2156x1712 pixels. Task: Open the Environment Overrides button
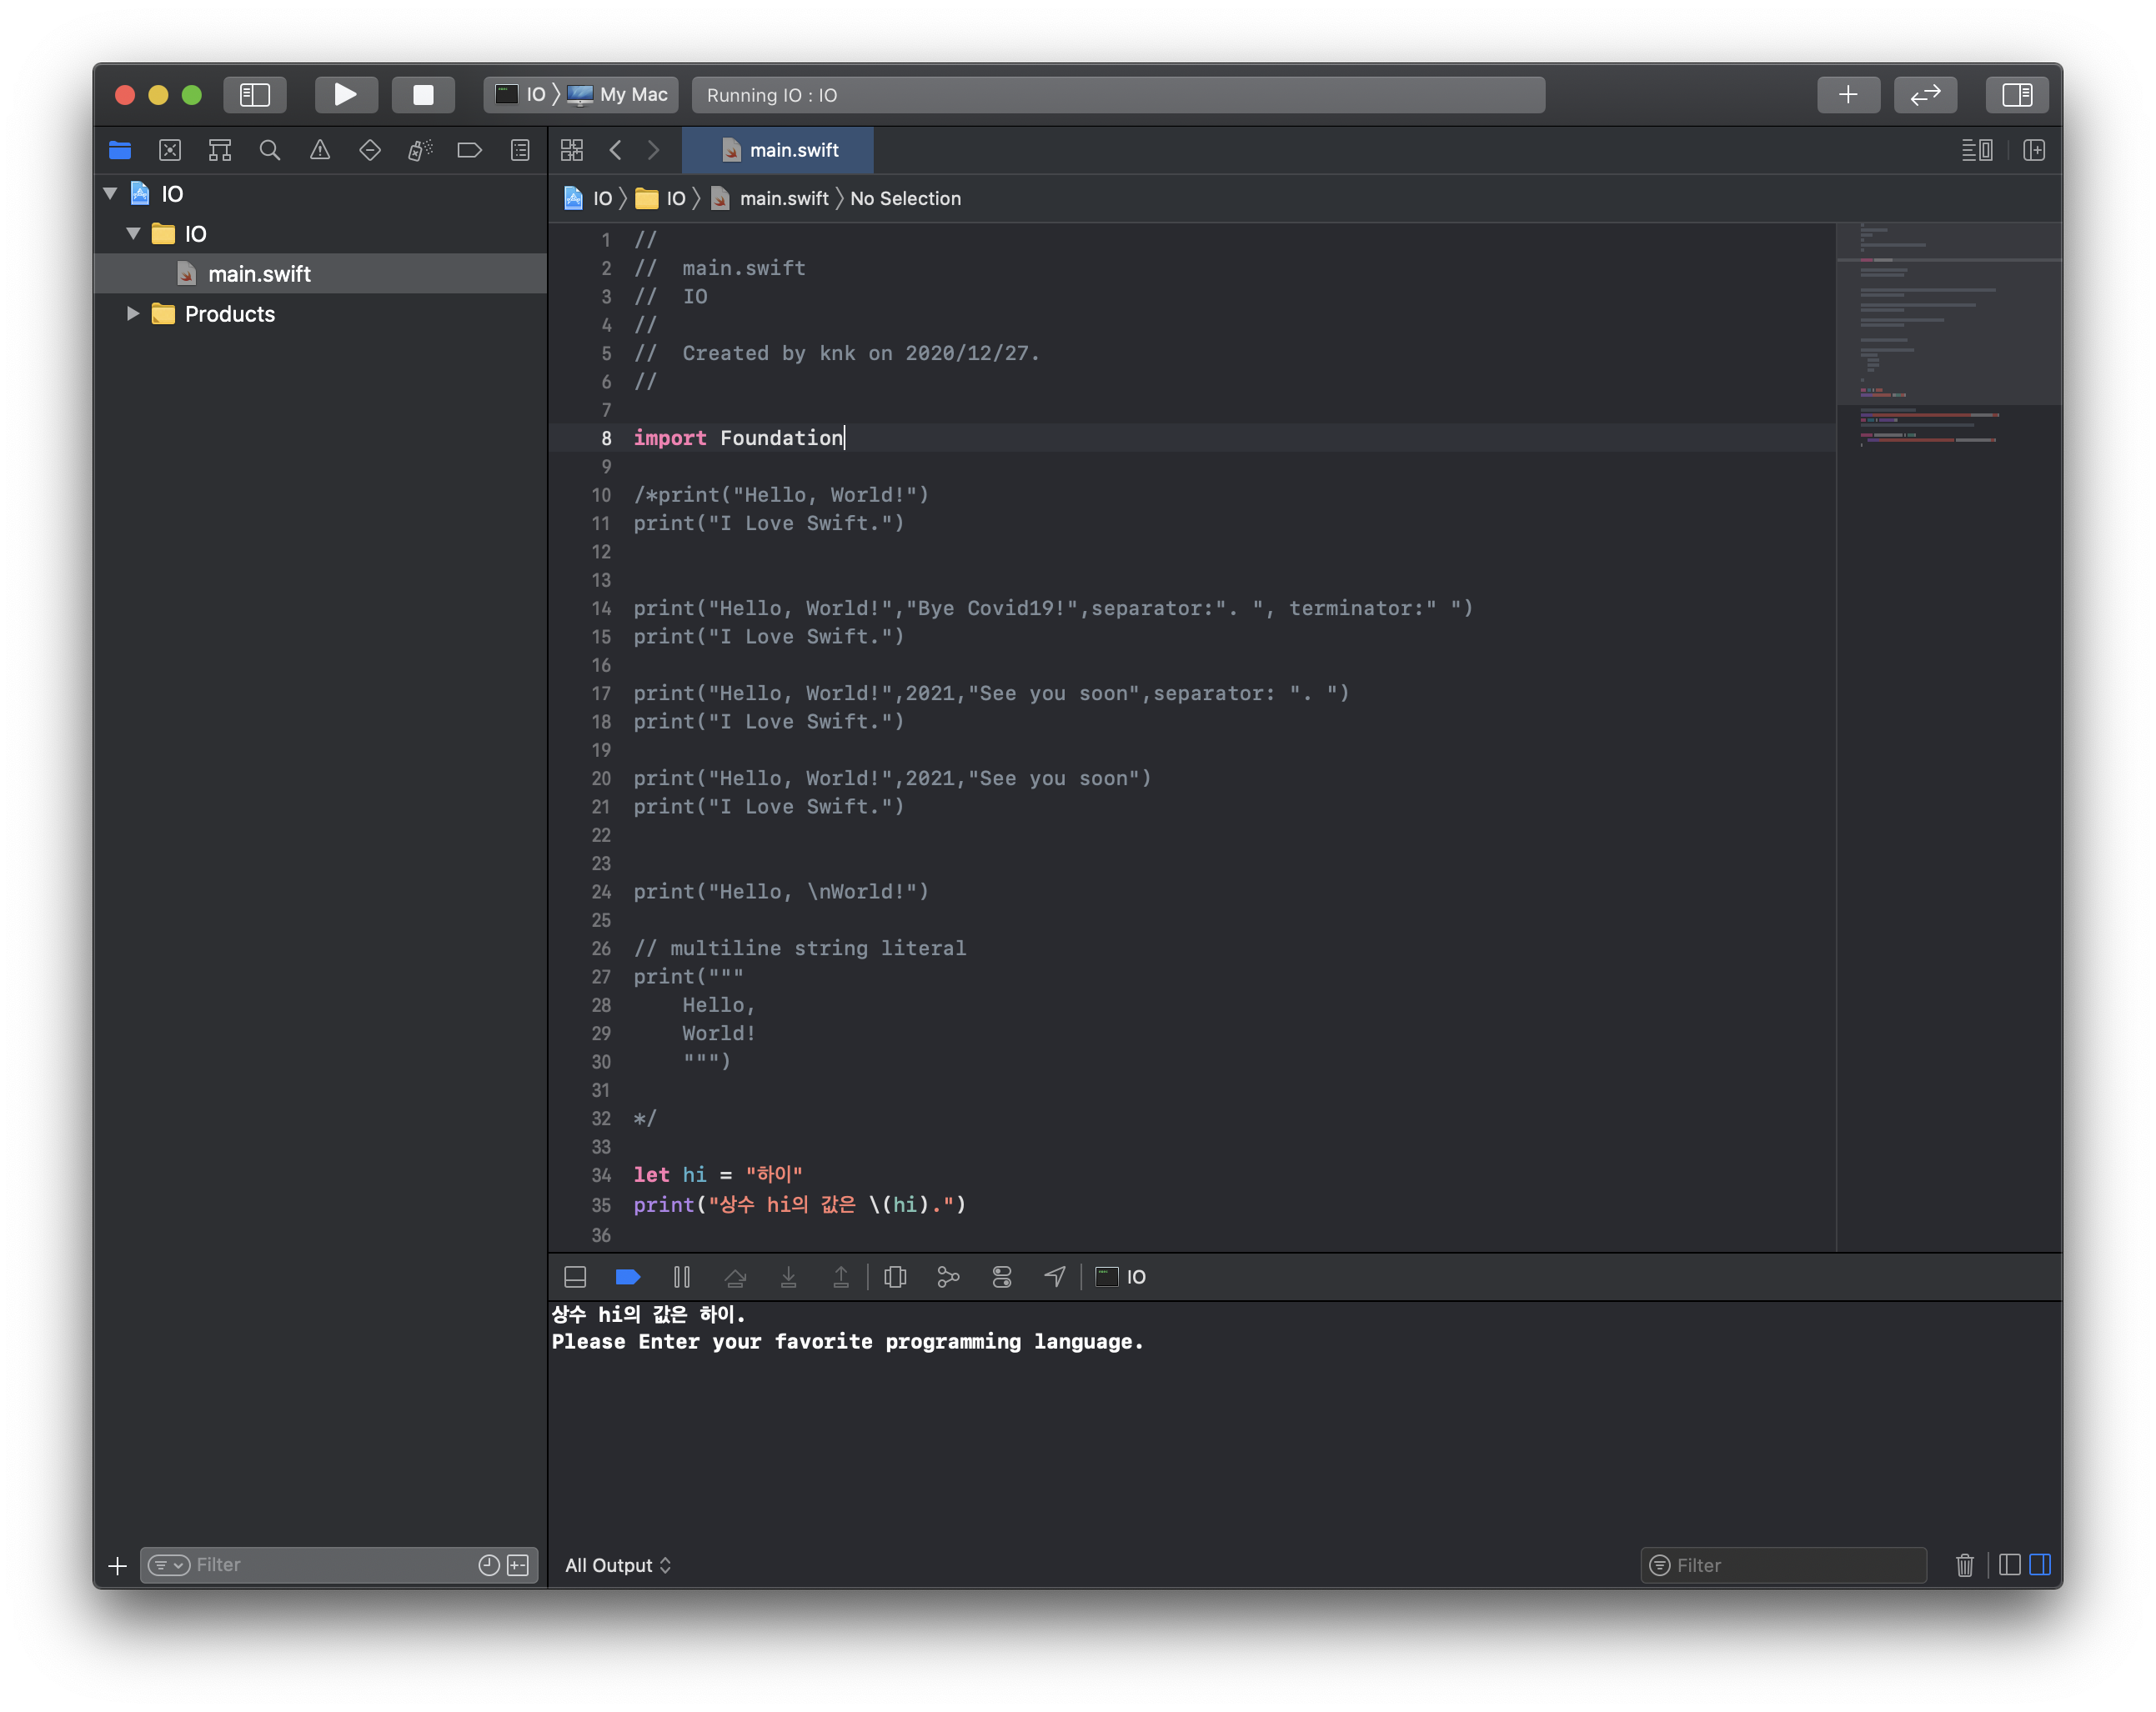coord(1002,1277)
